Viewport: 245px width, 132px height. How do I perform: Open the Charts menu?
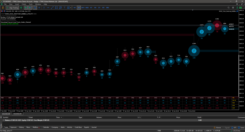tap(24, 4)
